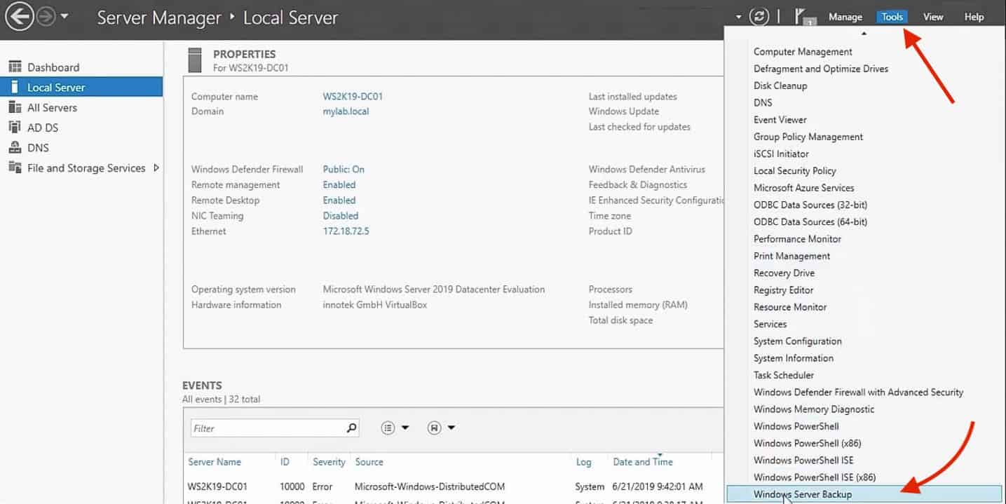Open DNS role in sidebar
Viewport: 1006px width, 504px height.
pyautogui.click(x=39, y=148)
